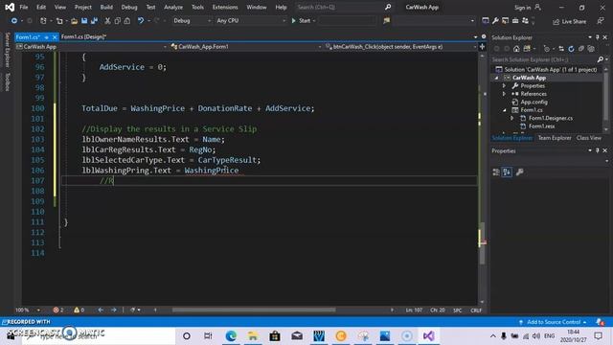The width and height of the screenshot is (613, 345).
Task: Toggle pin on Form1.cs tab
Action: click(x=46, y=37)
